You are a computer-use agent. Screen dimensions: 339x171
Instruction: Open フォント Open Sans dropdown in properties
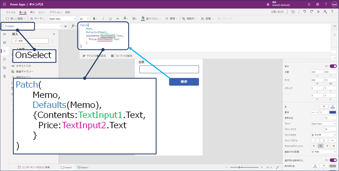tap(324, 124)
